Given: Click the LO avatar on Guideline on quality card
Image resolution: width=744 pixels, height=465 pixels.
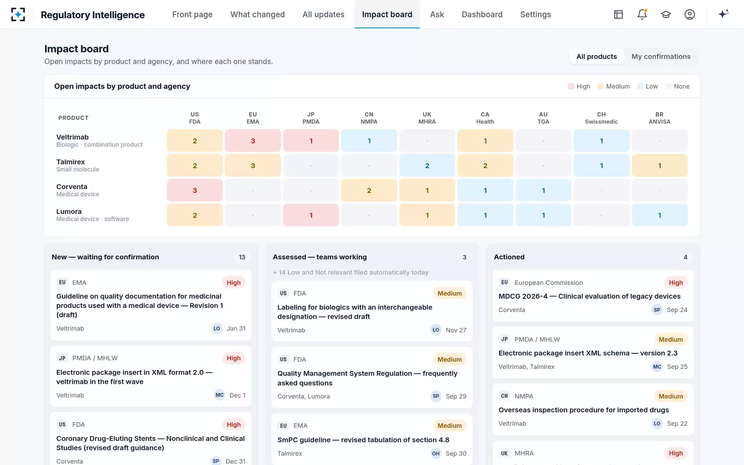Looking at the screenshot, I should (217, 329).
